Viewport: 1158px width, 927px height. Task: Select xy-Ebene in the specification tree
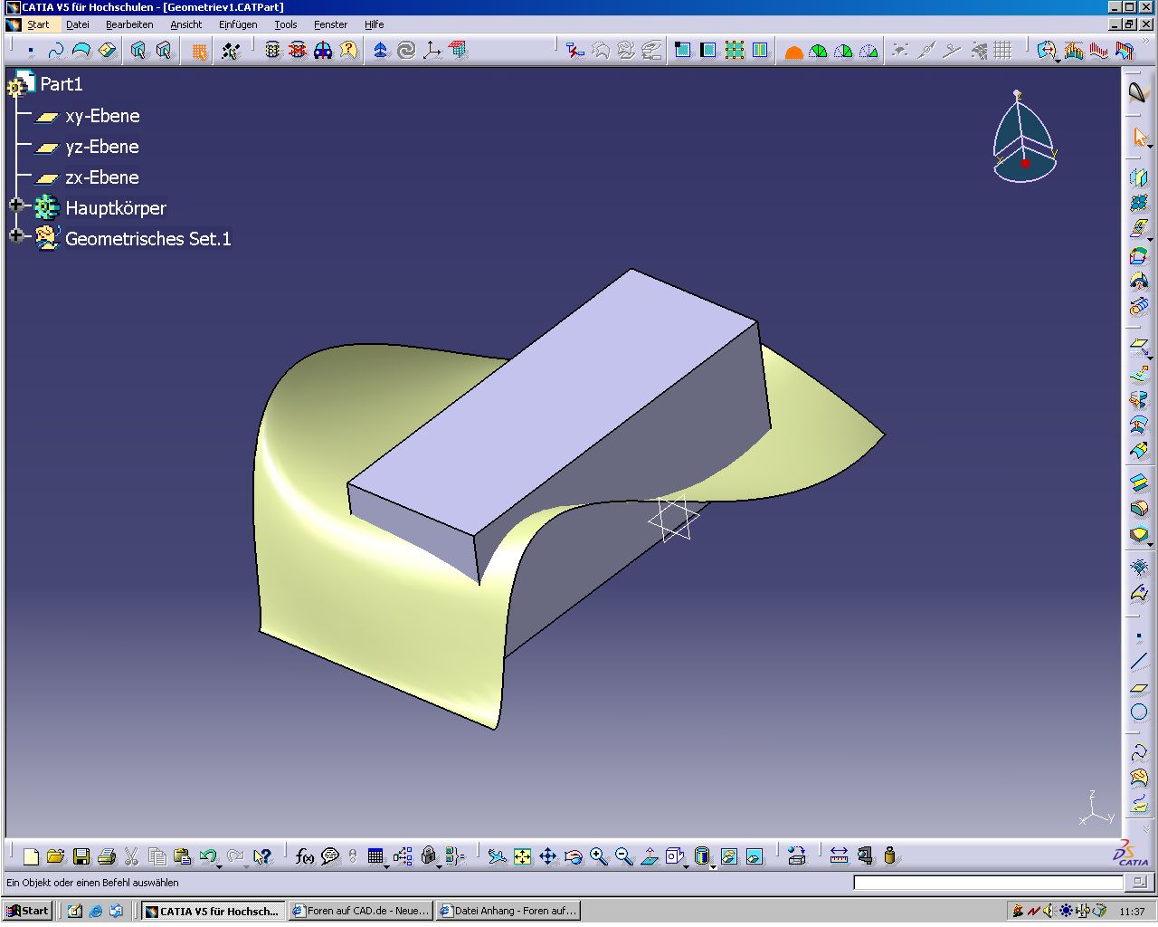[x=102, y=116]
